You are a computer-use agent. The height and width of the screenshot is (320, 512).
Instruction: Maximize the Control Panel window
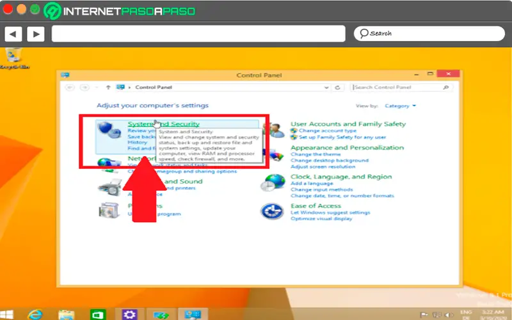coord(430,74)
